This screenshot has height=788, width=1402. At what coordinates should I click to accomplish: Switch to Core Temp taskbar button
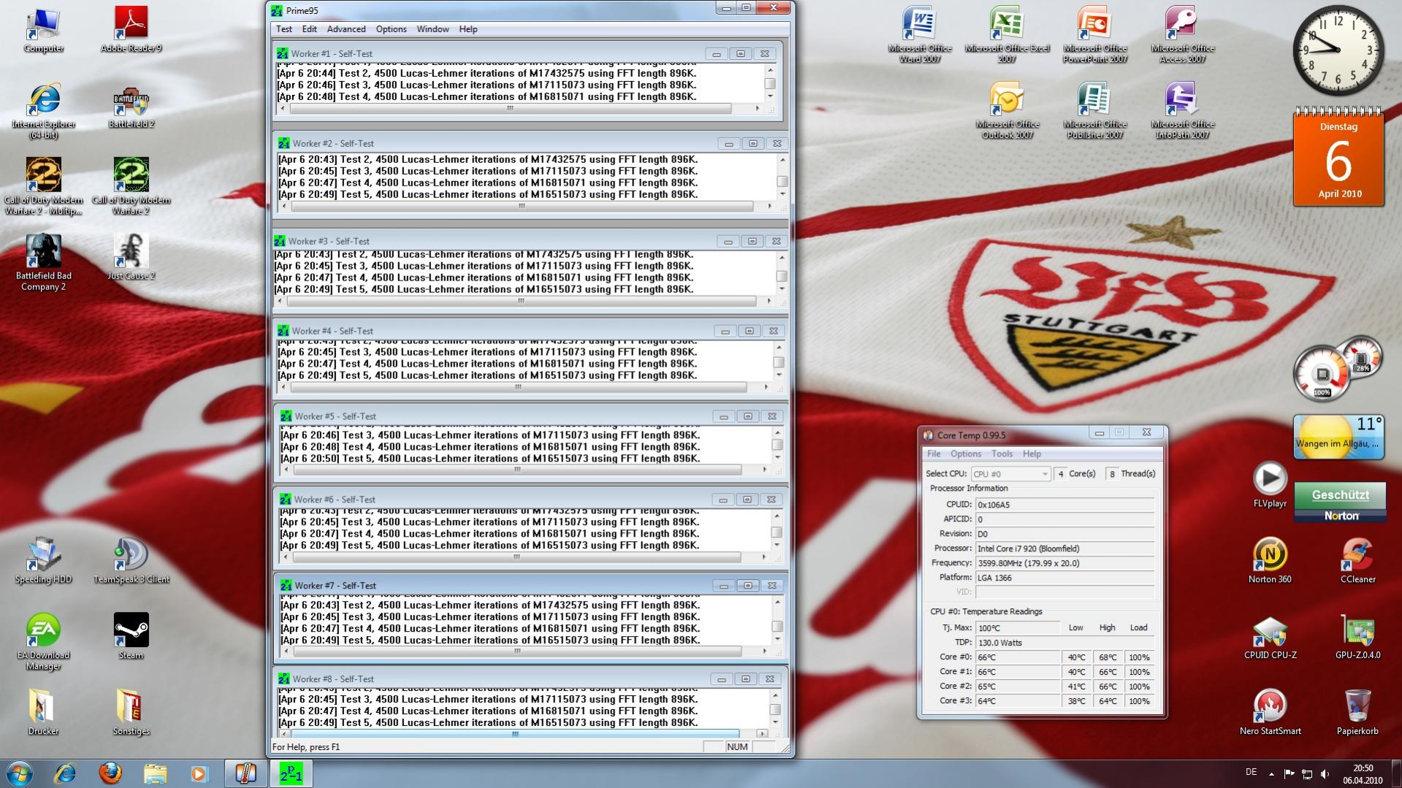click(x=245, y=773)
